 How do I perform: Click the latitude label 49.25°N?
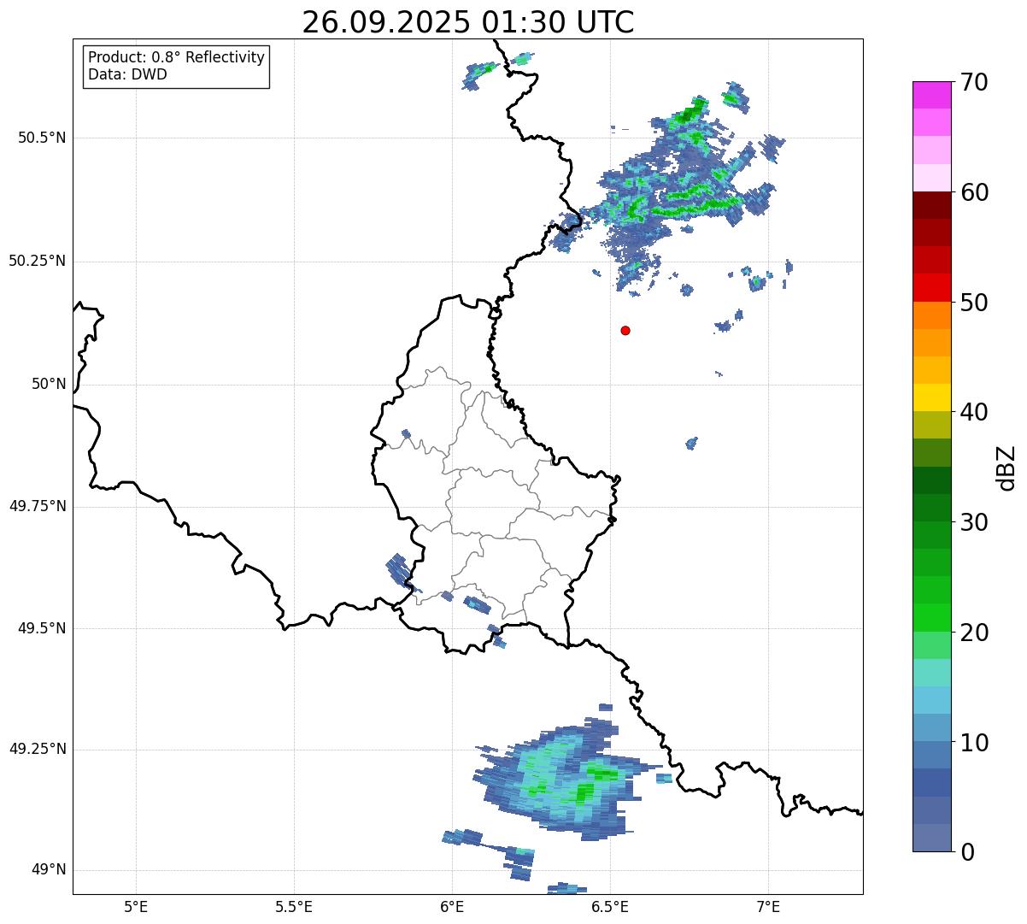point(37,750)
